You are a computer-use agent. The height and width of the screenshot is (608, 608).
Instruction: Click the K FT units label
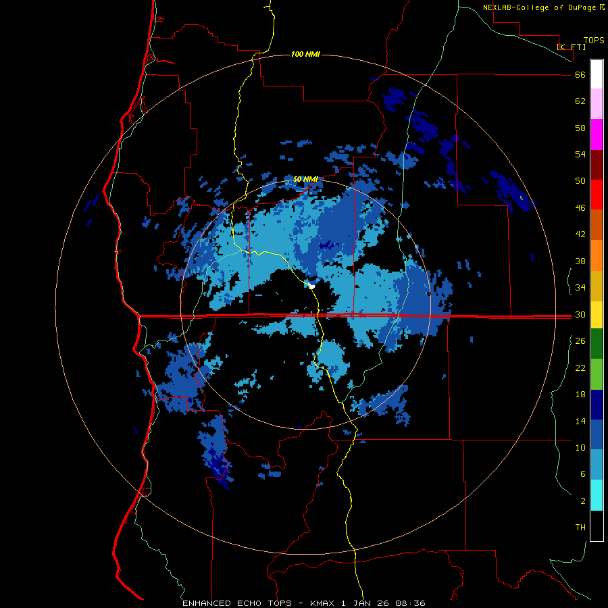pyautogui.click(x=571, y=47)
